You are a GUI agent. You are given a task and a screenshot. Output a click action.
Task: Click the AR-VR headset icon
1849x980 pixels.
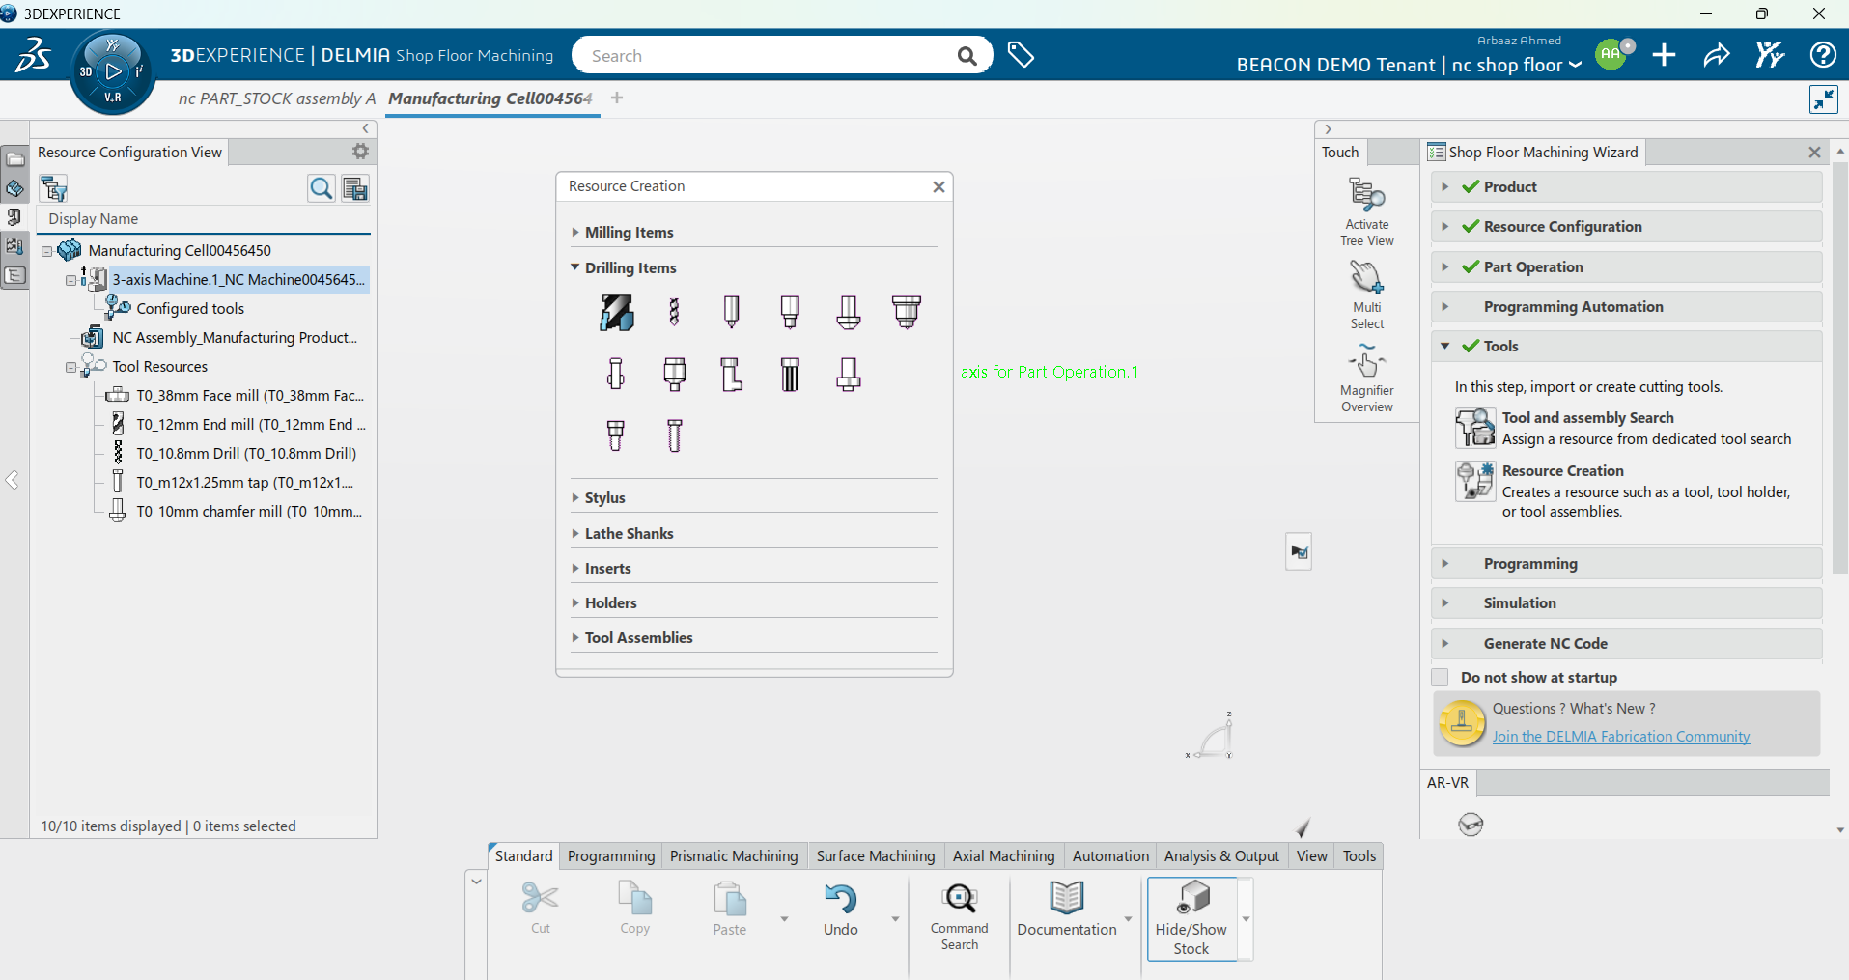[x=1471, y=824]
